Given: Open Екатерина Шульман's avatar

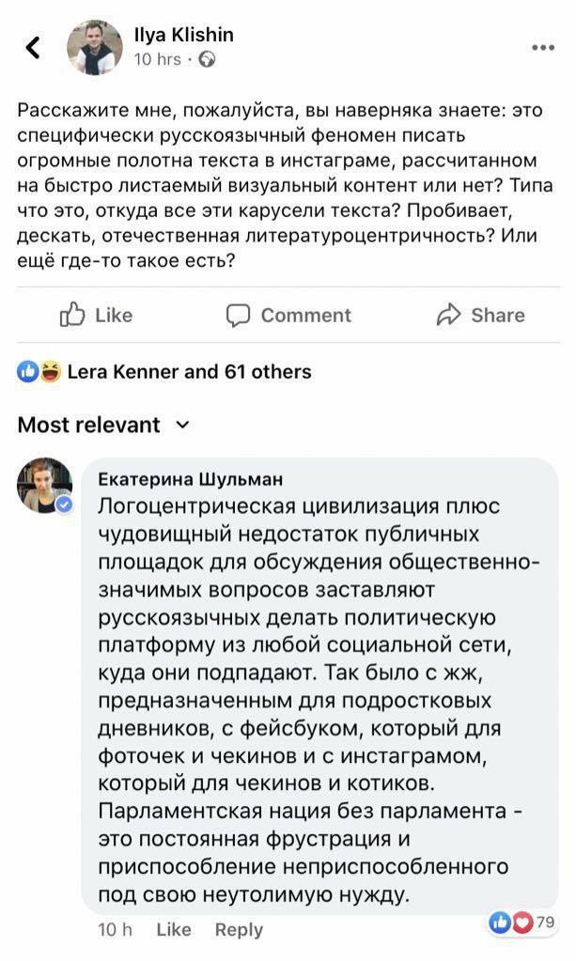Looking at the screenshot, I should tap(43, 485).
